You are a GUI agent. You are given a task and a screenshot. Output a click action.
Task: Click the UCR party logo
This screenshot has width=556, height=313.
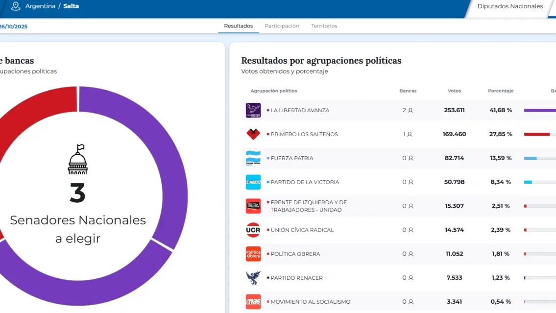point(253,230)
